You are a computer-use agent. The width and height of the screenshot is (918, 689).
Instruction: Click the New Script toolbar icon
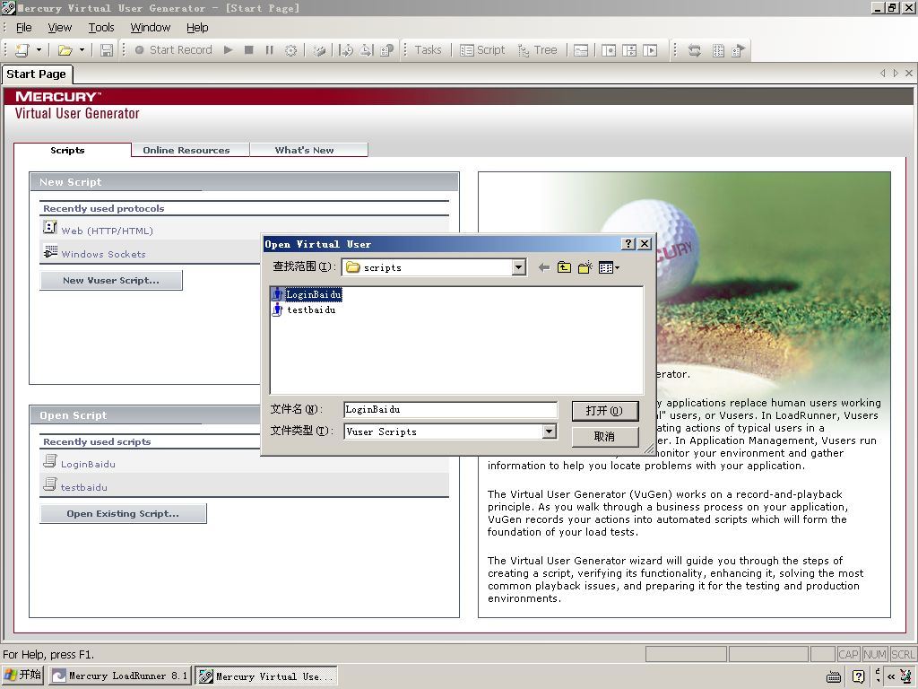coord(22,50)
